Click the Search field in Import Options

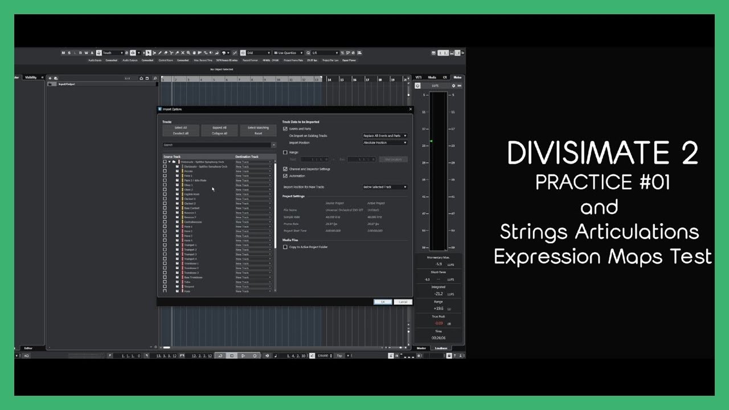click(x=216, y=145)
